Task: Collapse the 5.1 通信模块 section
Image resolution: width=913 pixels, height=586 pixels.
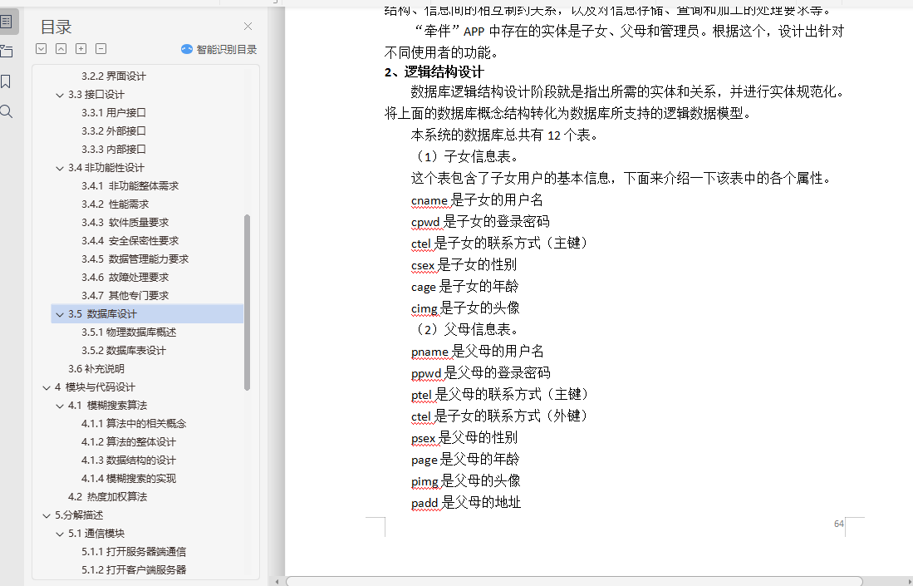Action: click(x=59, y=534)
